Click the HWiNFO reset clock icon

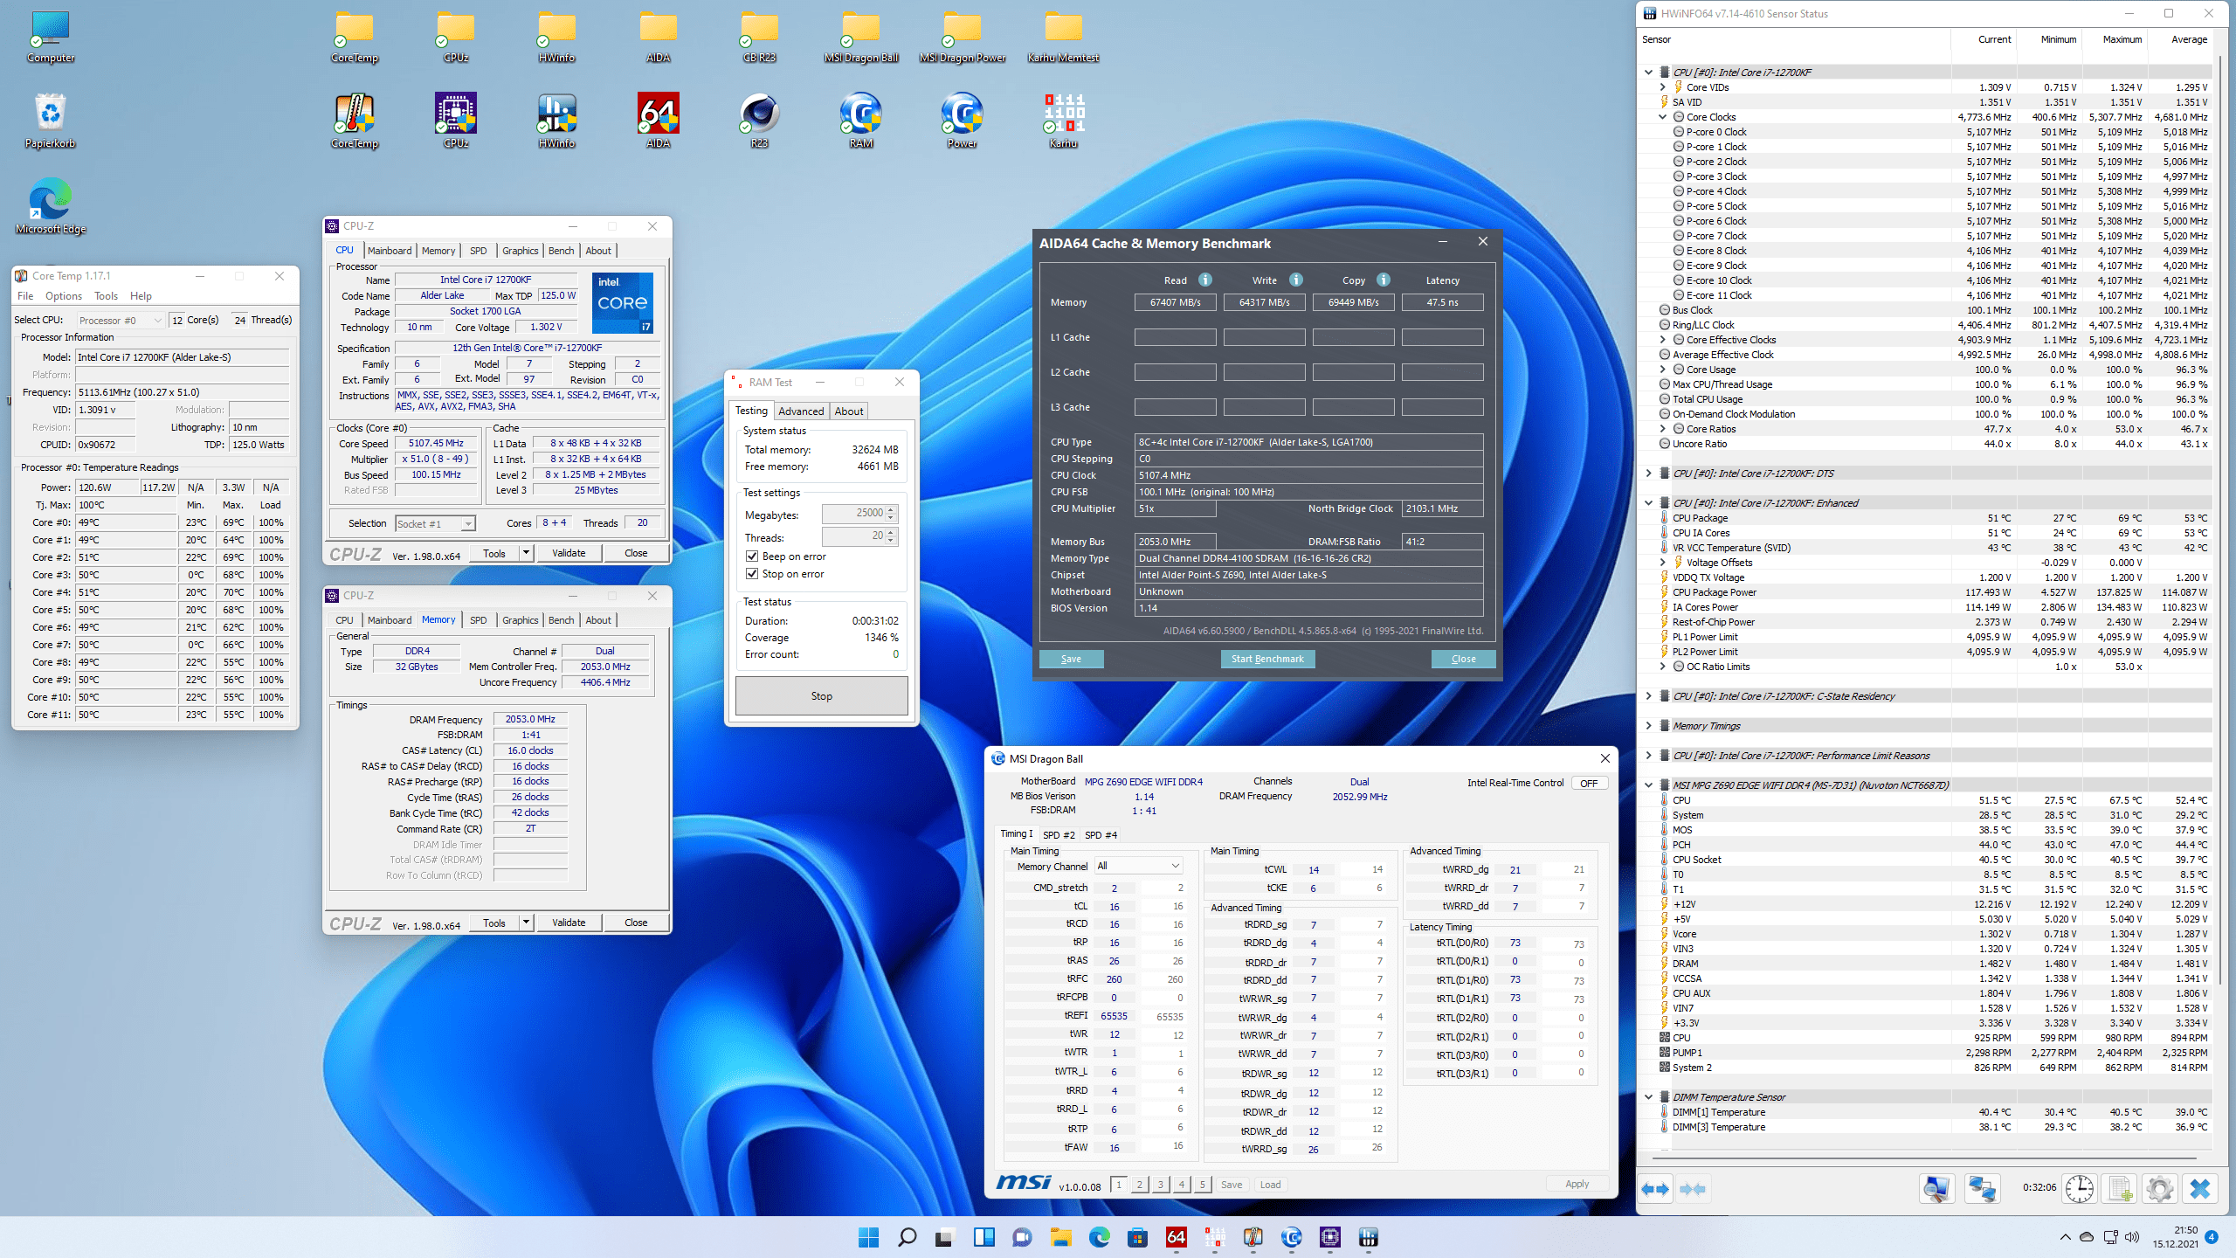click(2079, 1189)
